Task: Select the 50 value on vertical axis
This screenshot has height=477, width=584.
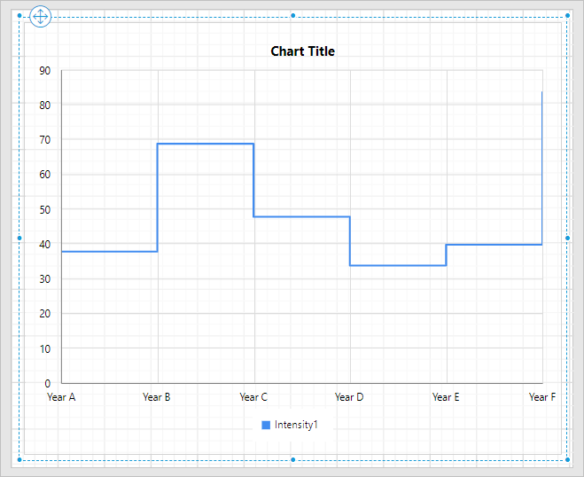Action: (x=44, y=210)
